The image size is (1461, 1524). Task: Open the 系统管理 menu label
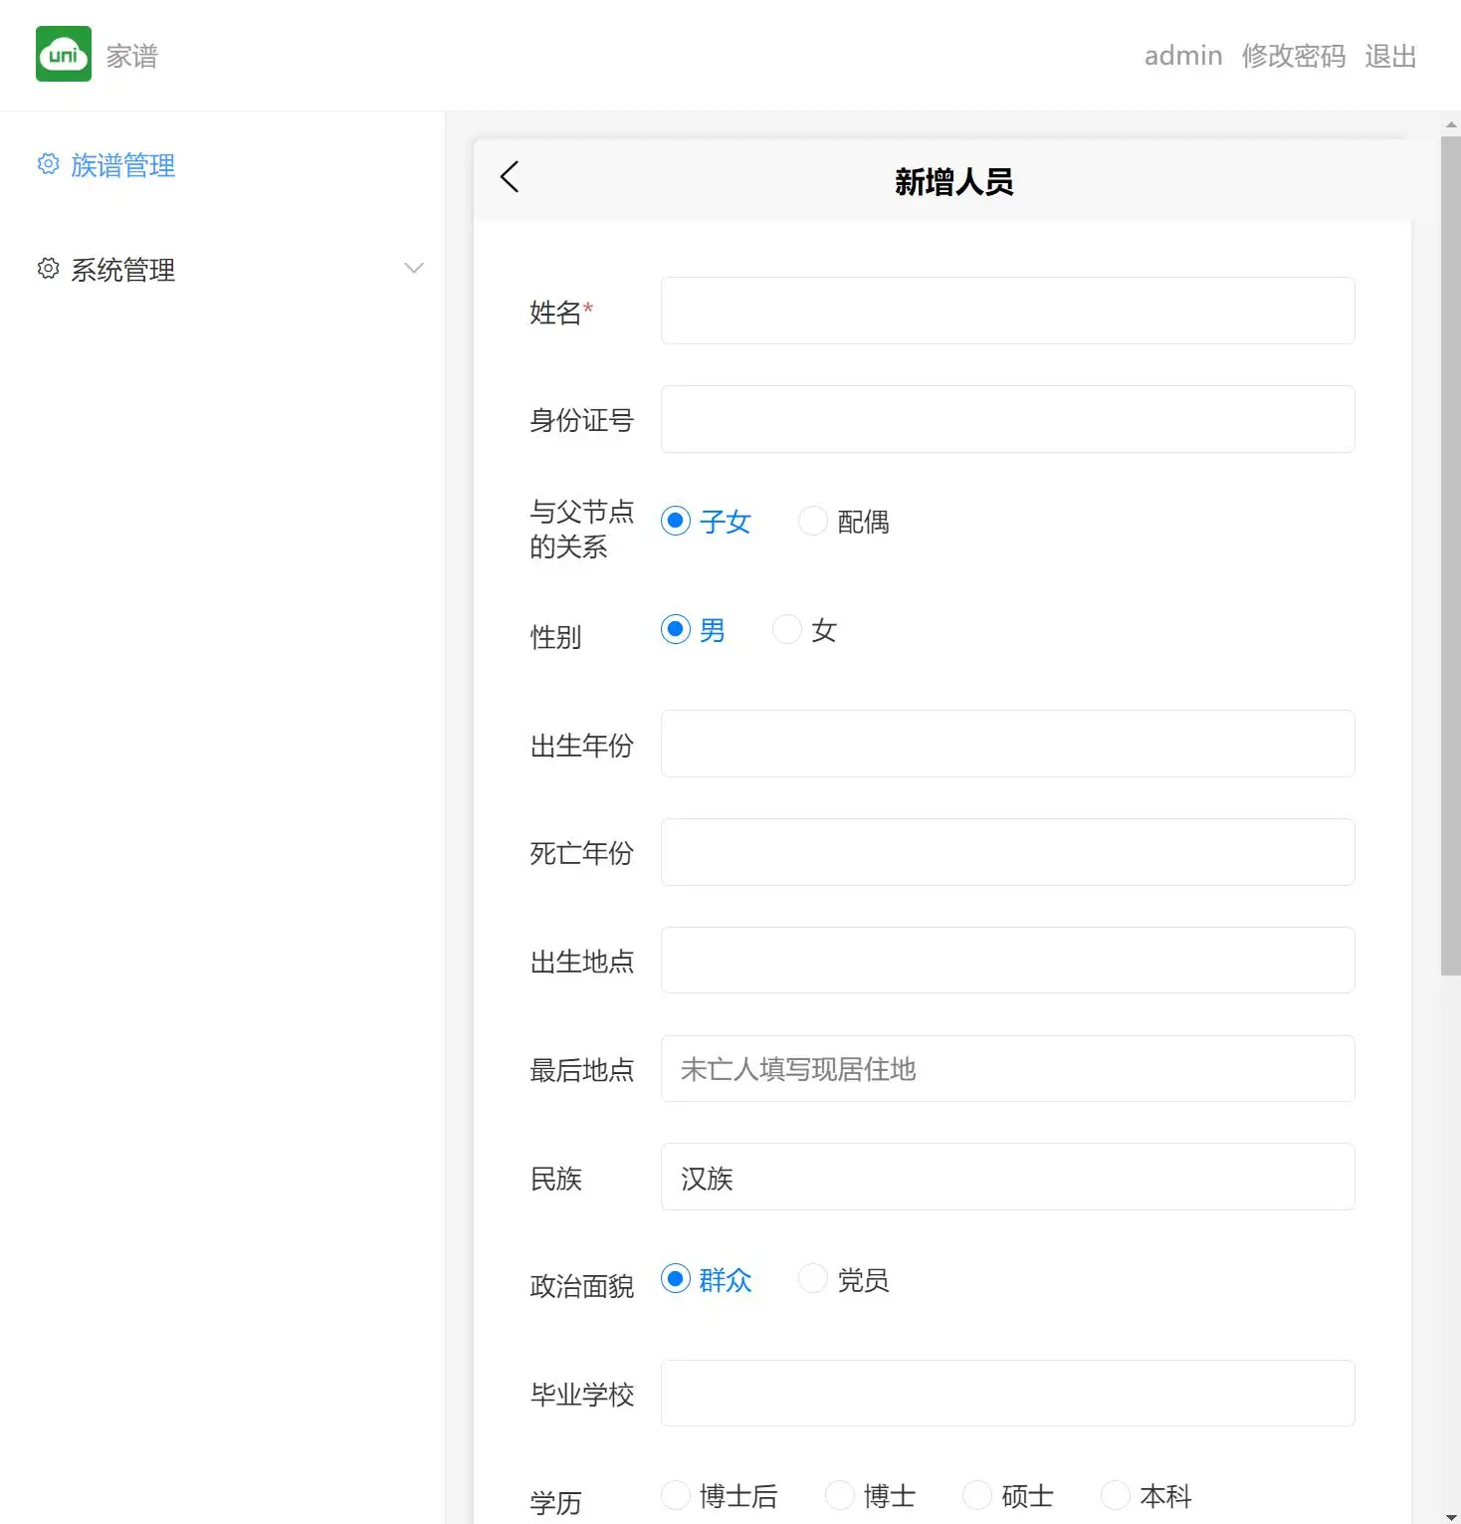pos(122,270)
